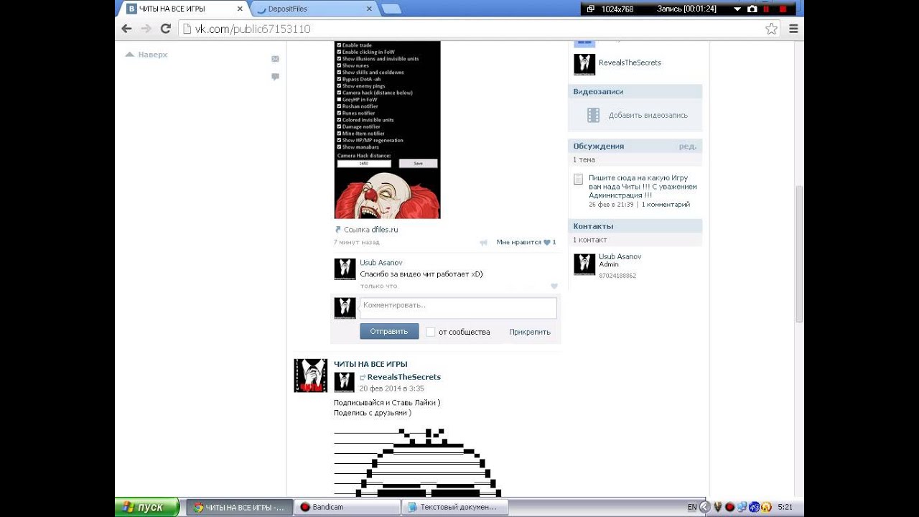Open the clown cheat-menu image

click(387, 130)
